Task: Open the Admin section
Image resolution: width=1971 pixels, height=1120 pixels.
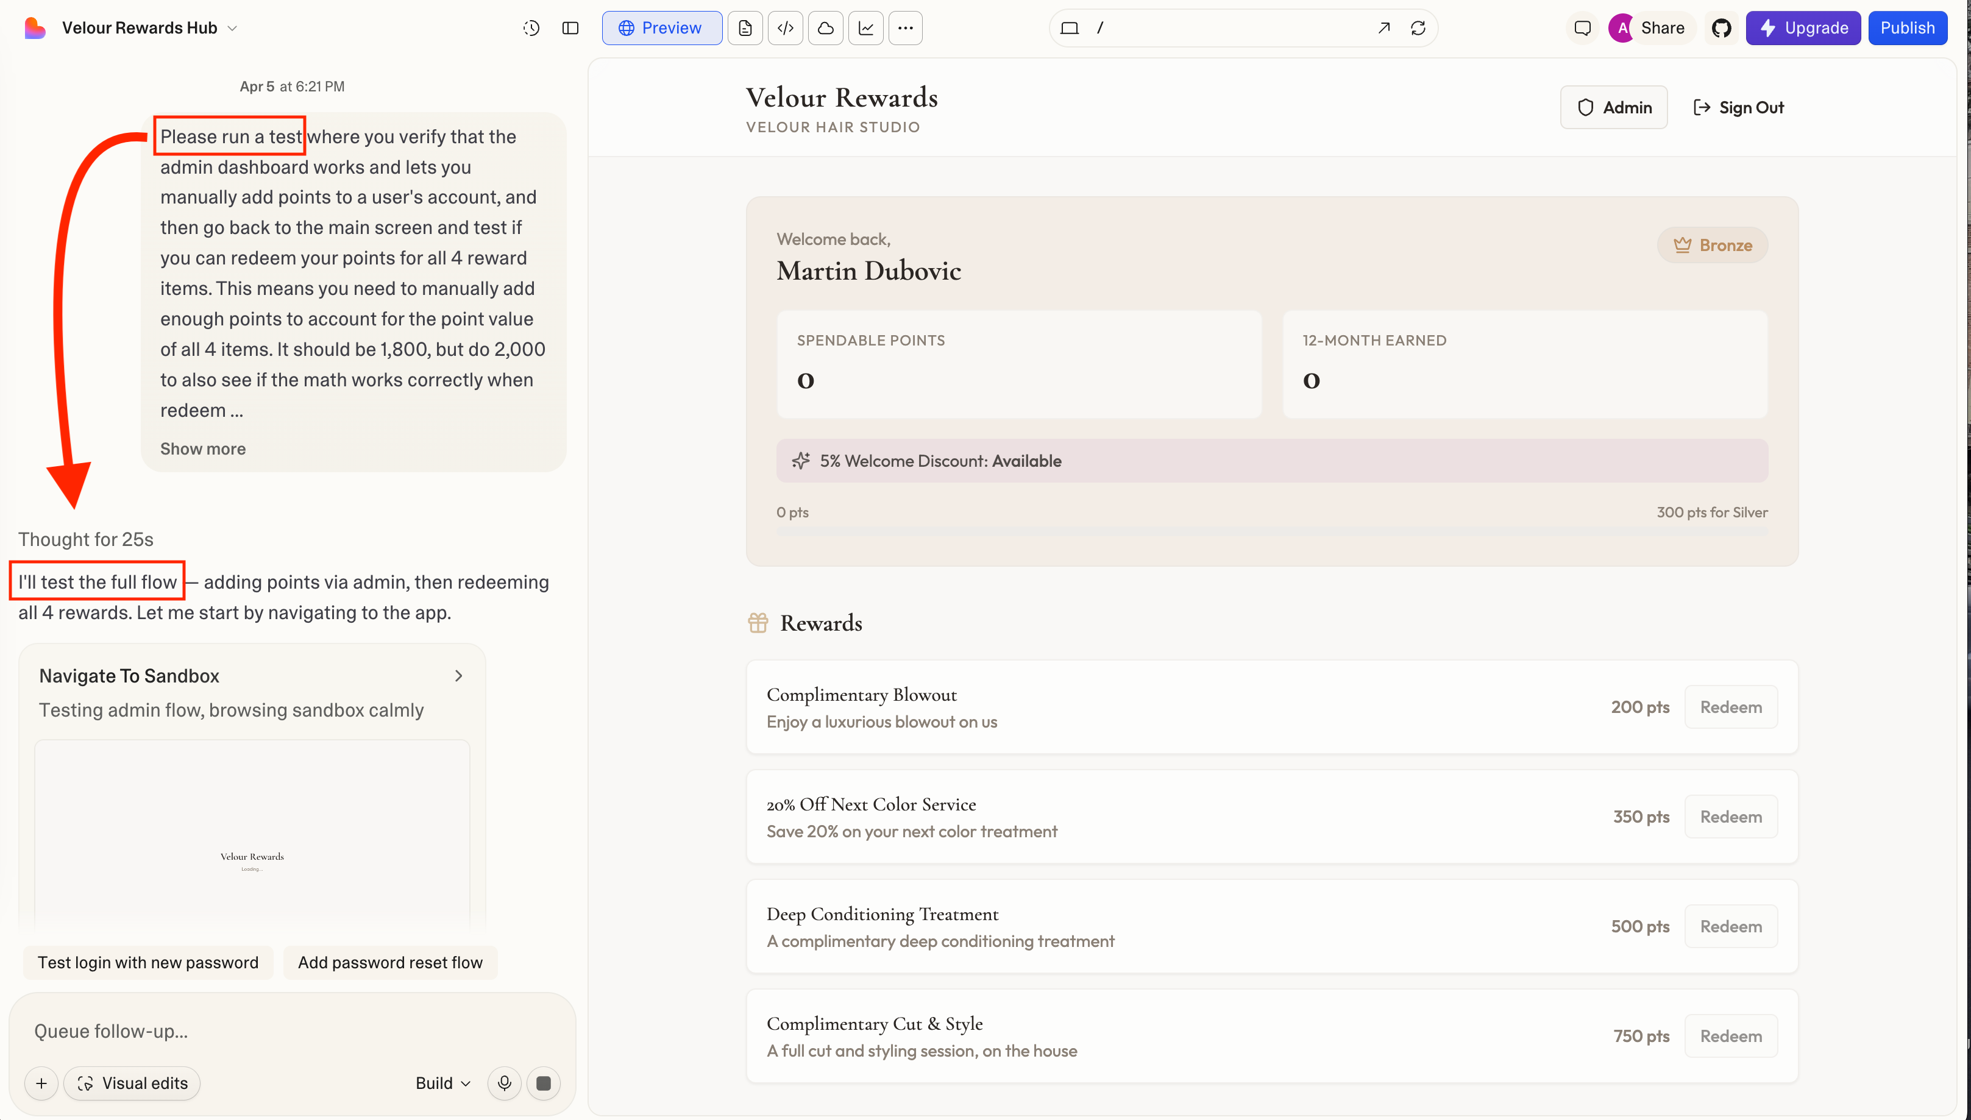Action: pyautogui.click(x=1614, y=107)
